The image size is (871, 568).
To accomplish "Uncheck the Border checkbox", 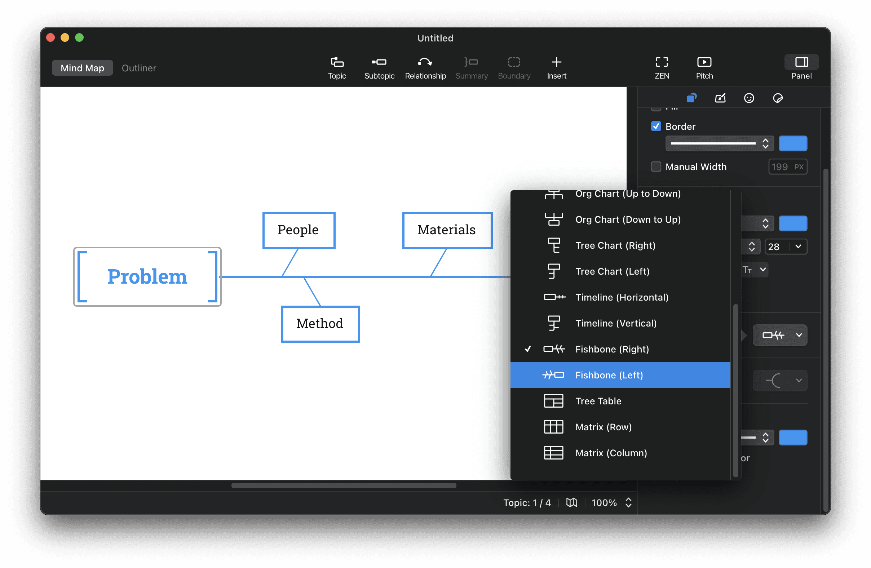I will coord(656,127).
